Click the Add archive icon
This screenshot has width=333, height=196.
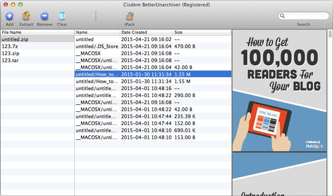click(x=10, y=16)
